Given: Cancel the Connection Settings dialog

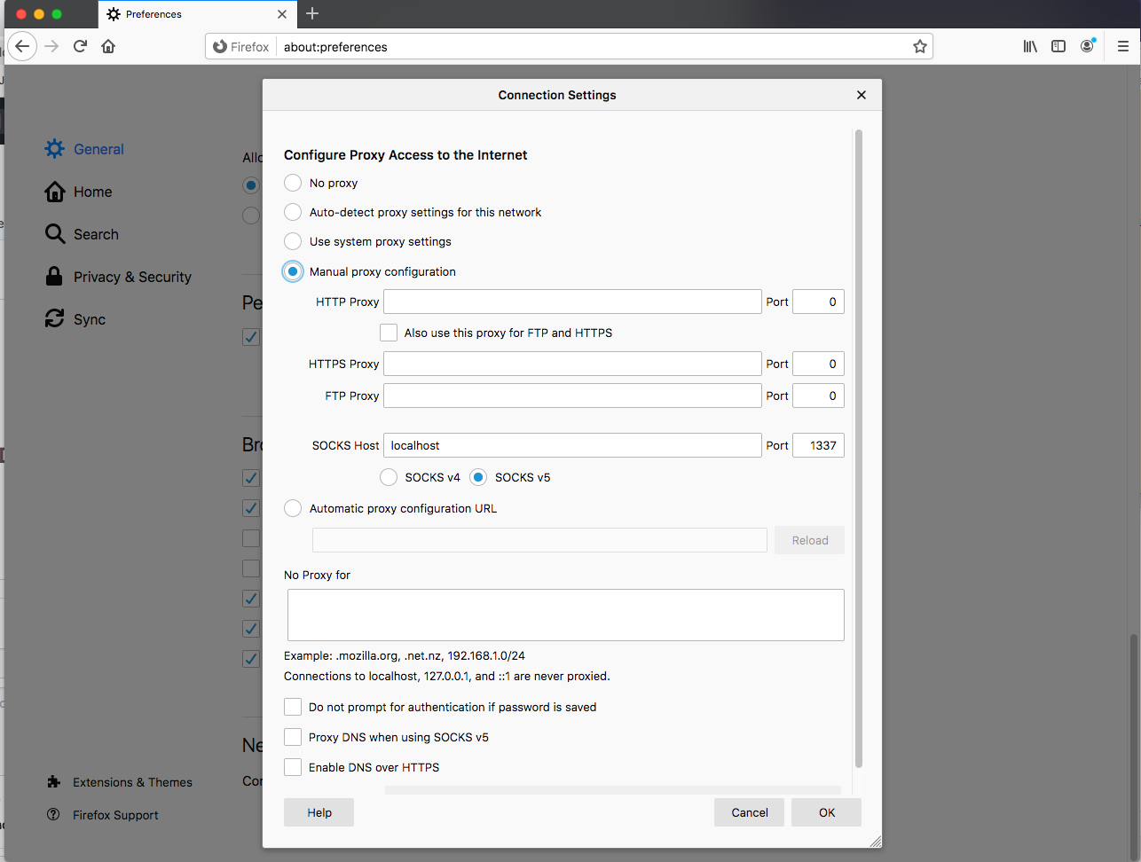Looking at the screenshot, I should click(749, 812).
